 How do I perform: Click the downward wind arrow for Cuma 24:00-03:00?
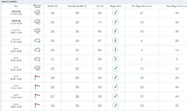coord(116,50)
